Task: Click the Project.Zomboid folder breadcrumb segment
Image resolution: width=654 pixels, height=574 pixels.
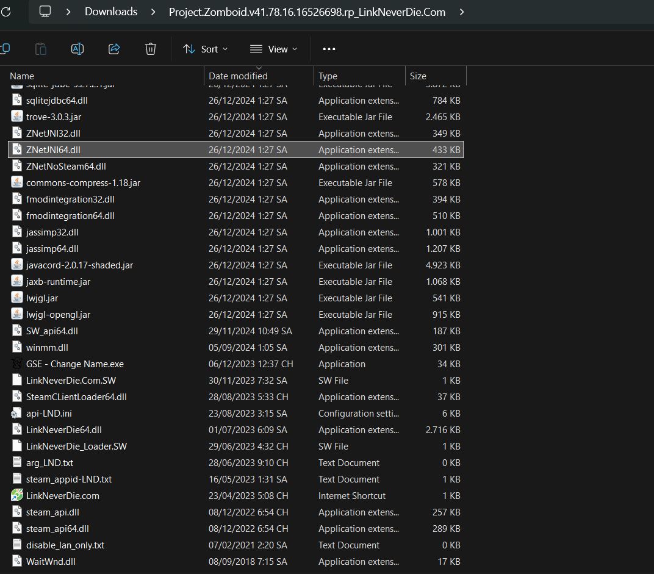Action: (307, 12)
